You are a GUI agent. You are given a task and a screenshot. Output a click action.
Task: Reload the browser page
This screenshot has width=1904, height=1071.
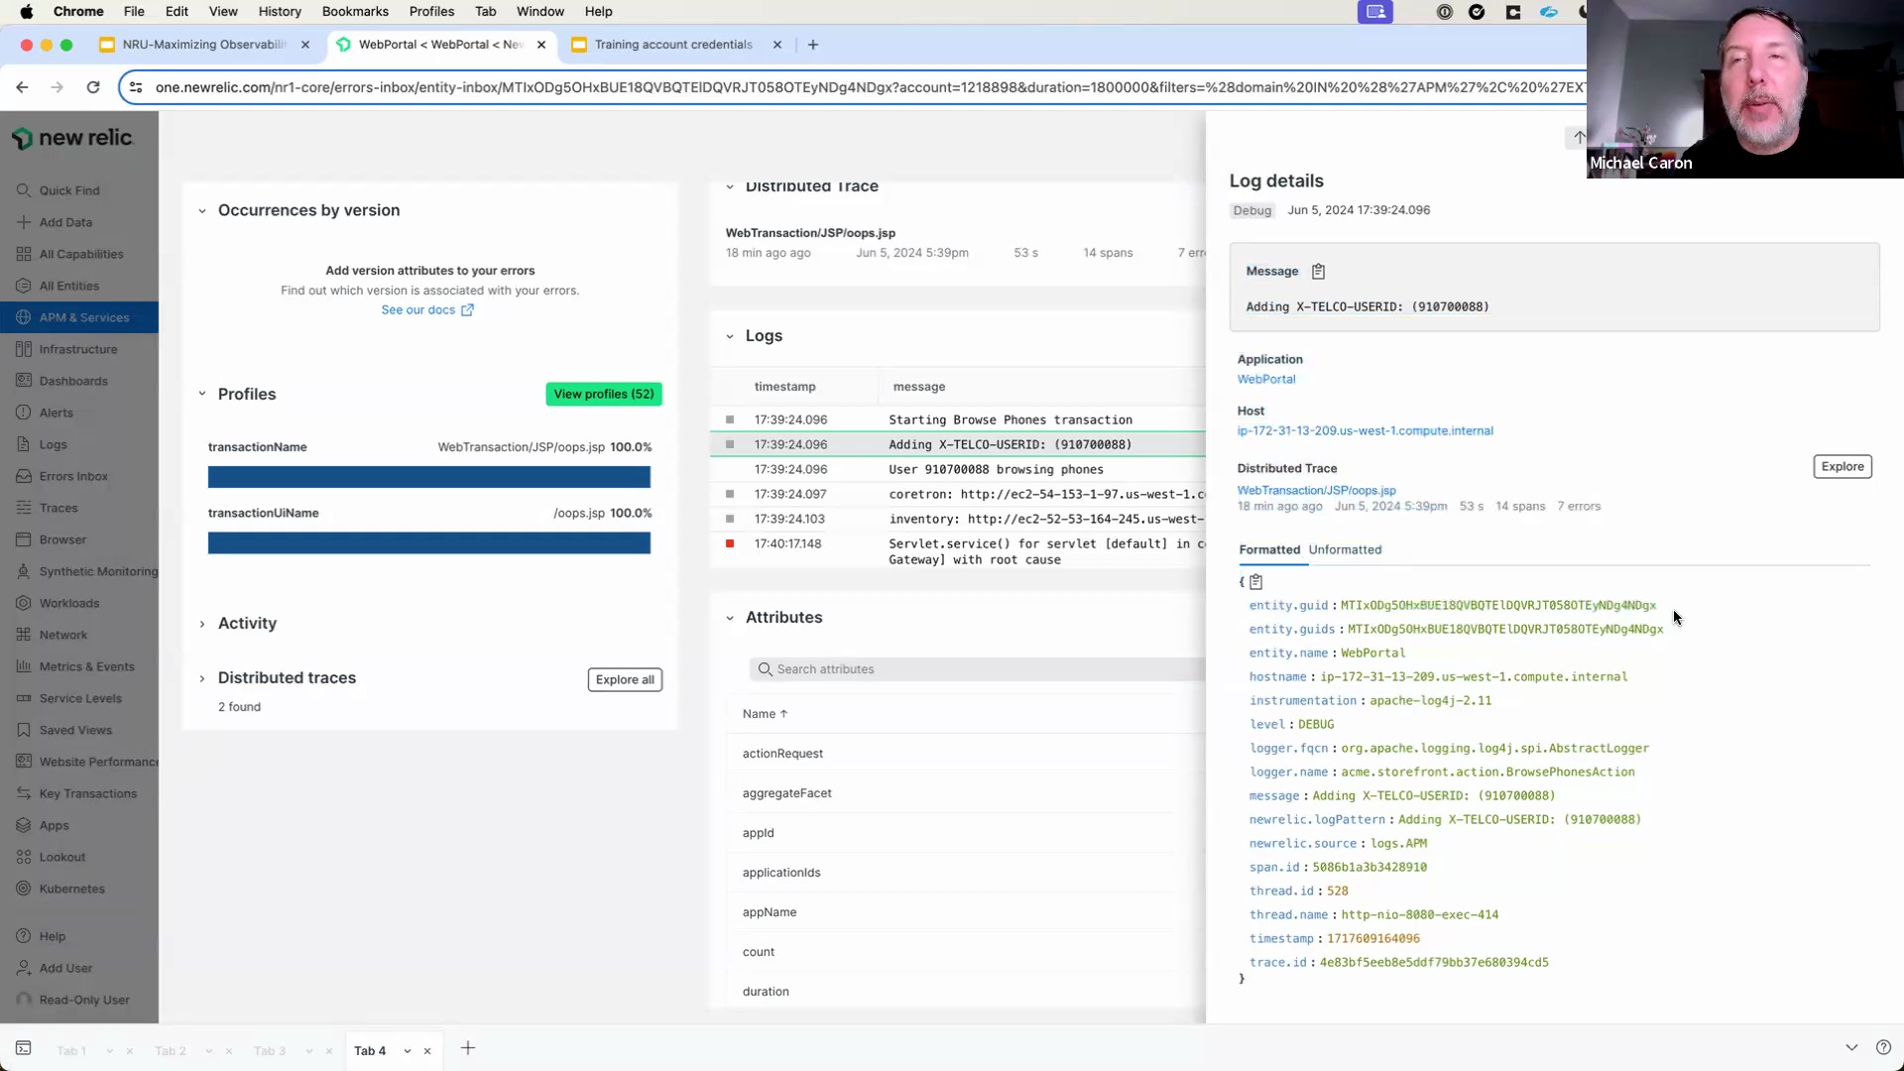click(x=93, y=87)
